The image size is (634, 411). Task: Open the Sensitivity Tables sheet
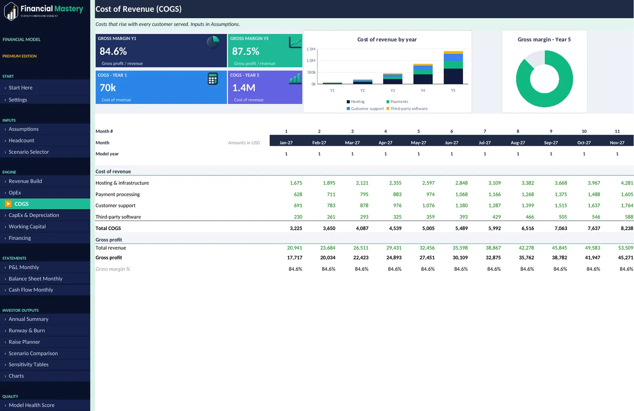pyautogui.click(x=45, y=365)
